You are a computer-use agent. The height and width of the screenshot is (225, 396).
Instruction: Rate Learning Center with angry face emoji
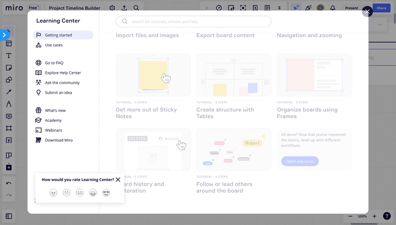pyautogui.click(x=53, y=193)
